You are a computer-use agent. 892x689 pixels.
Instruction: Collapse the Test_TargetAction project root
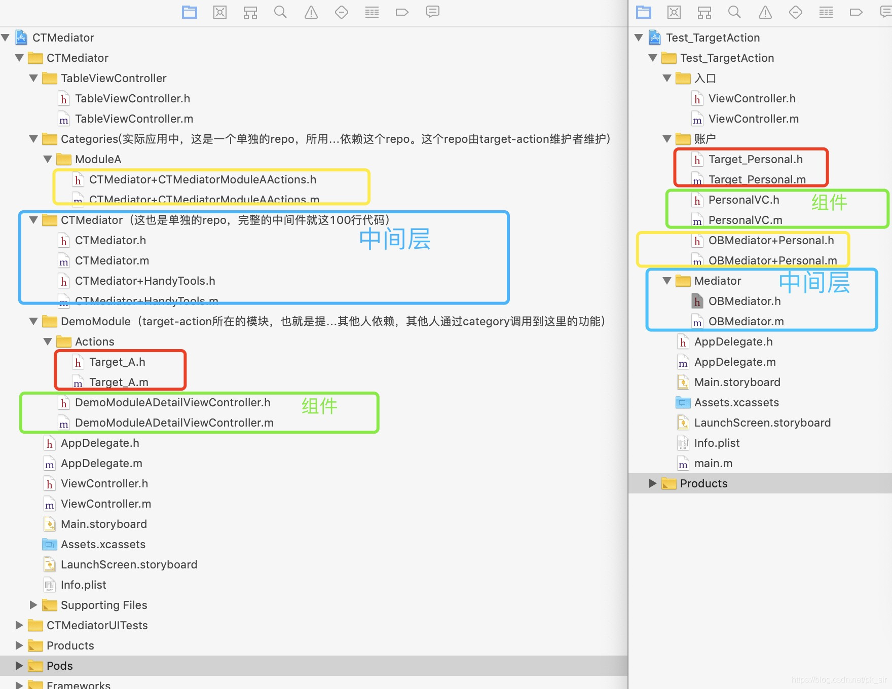coord(639,37)
